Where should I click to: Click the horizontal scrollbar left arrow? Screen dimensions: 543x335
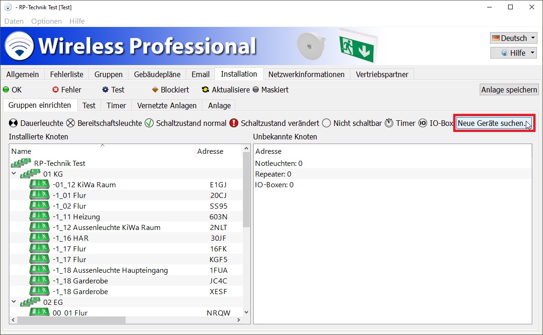coord(13,320)
